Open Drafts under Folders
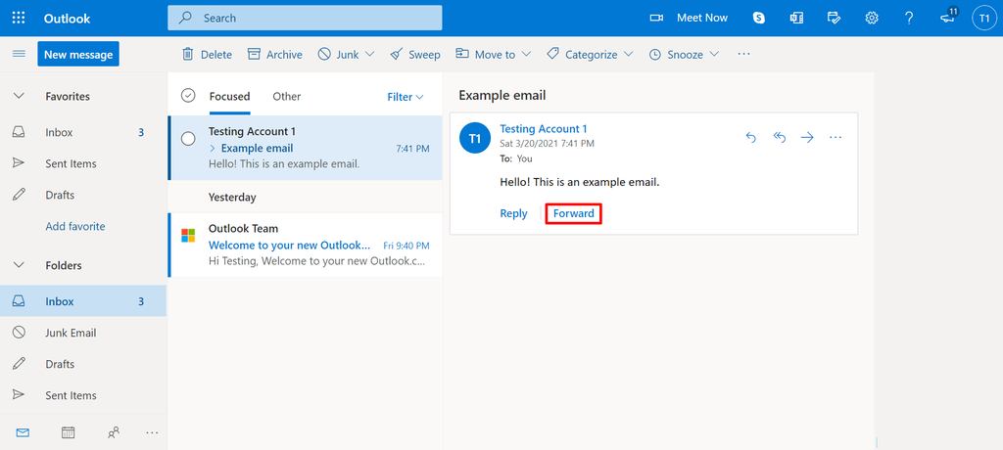Image resolution: width=1003 pixels, height=450 pixels. click(x=83, y=364)
